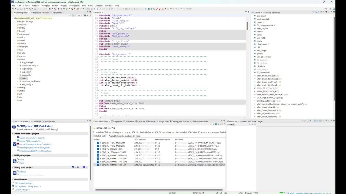This screenshot has height=194, width=346.
Task: Click 'Import SDK example(s)...' link
Action: [30, 141]
